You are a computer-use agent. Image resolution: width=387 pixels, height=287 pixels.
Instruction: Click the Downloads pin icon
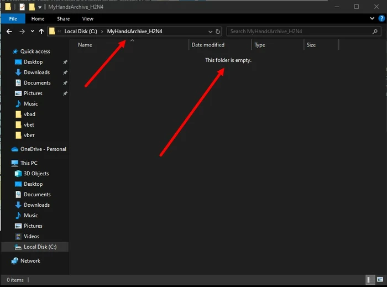pyautogui.click(x=65, y=72)
